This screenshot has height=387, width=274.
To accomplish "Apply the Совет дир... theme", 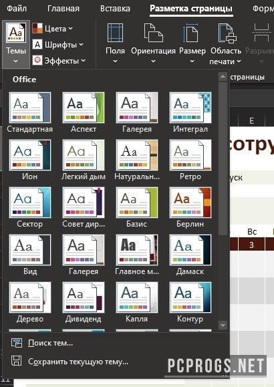I will (x=84, y=208).
